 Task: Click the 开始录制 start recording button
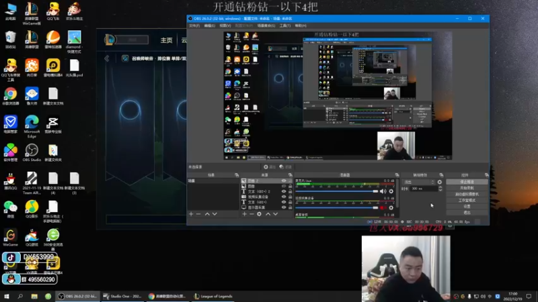pyautogui.click(x=467, y=188)
